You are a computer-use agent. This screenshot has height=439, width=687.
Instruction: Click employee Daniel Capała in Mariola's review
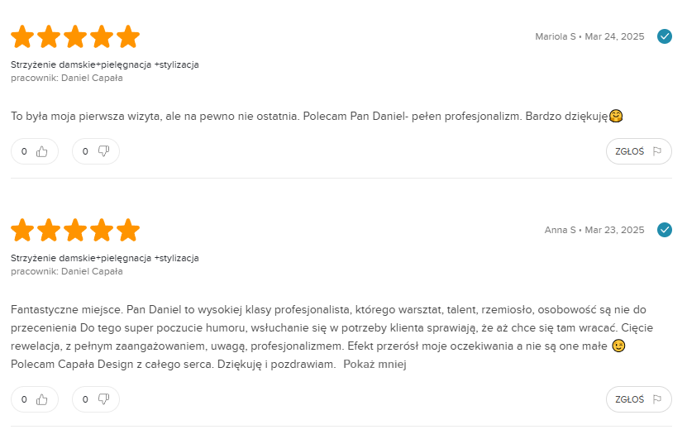(92, 78)
